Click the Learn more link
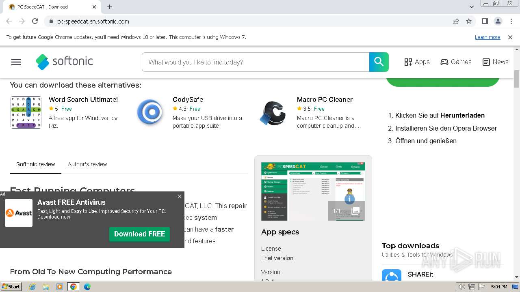Screen dimensions: 520x292 pos(487,37)
